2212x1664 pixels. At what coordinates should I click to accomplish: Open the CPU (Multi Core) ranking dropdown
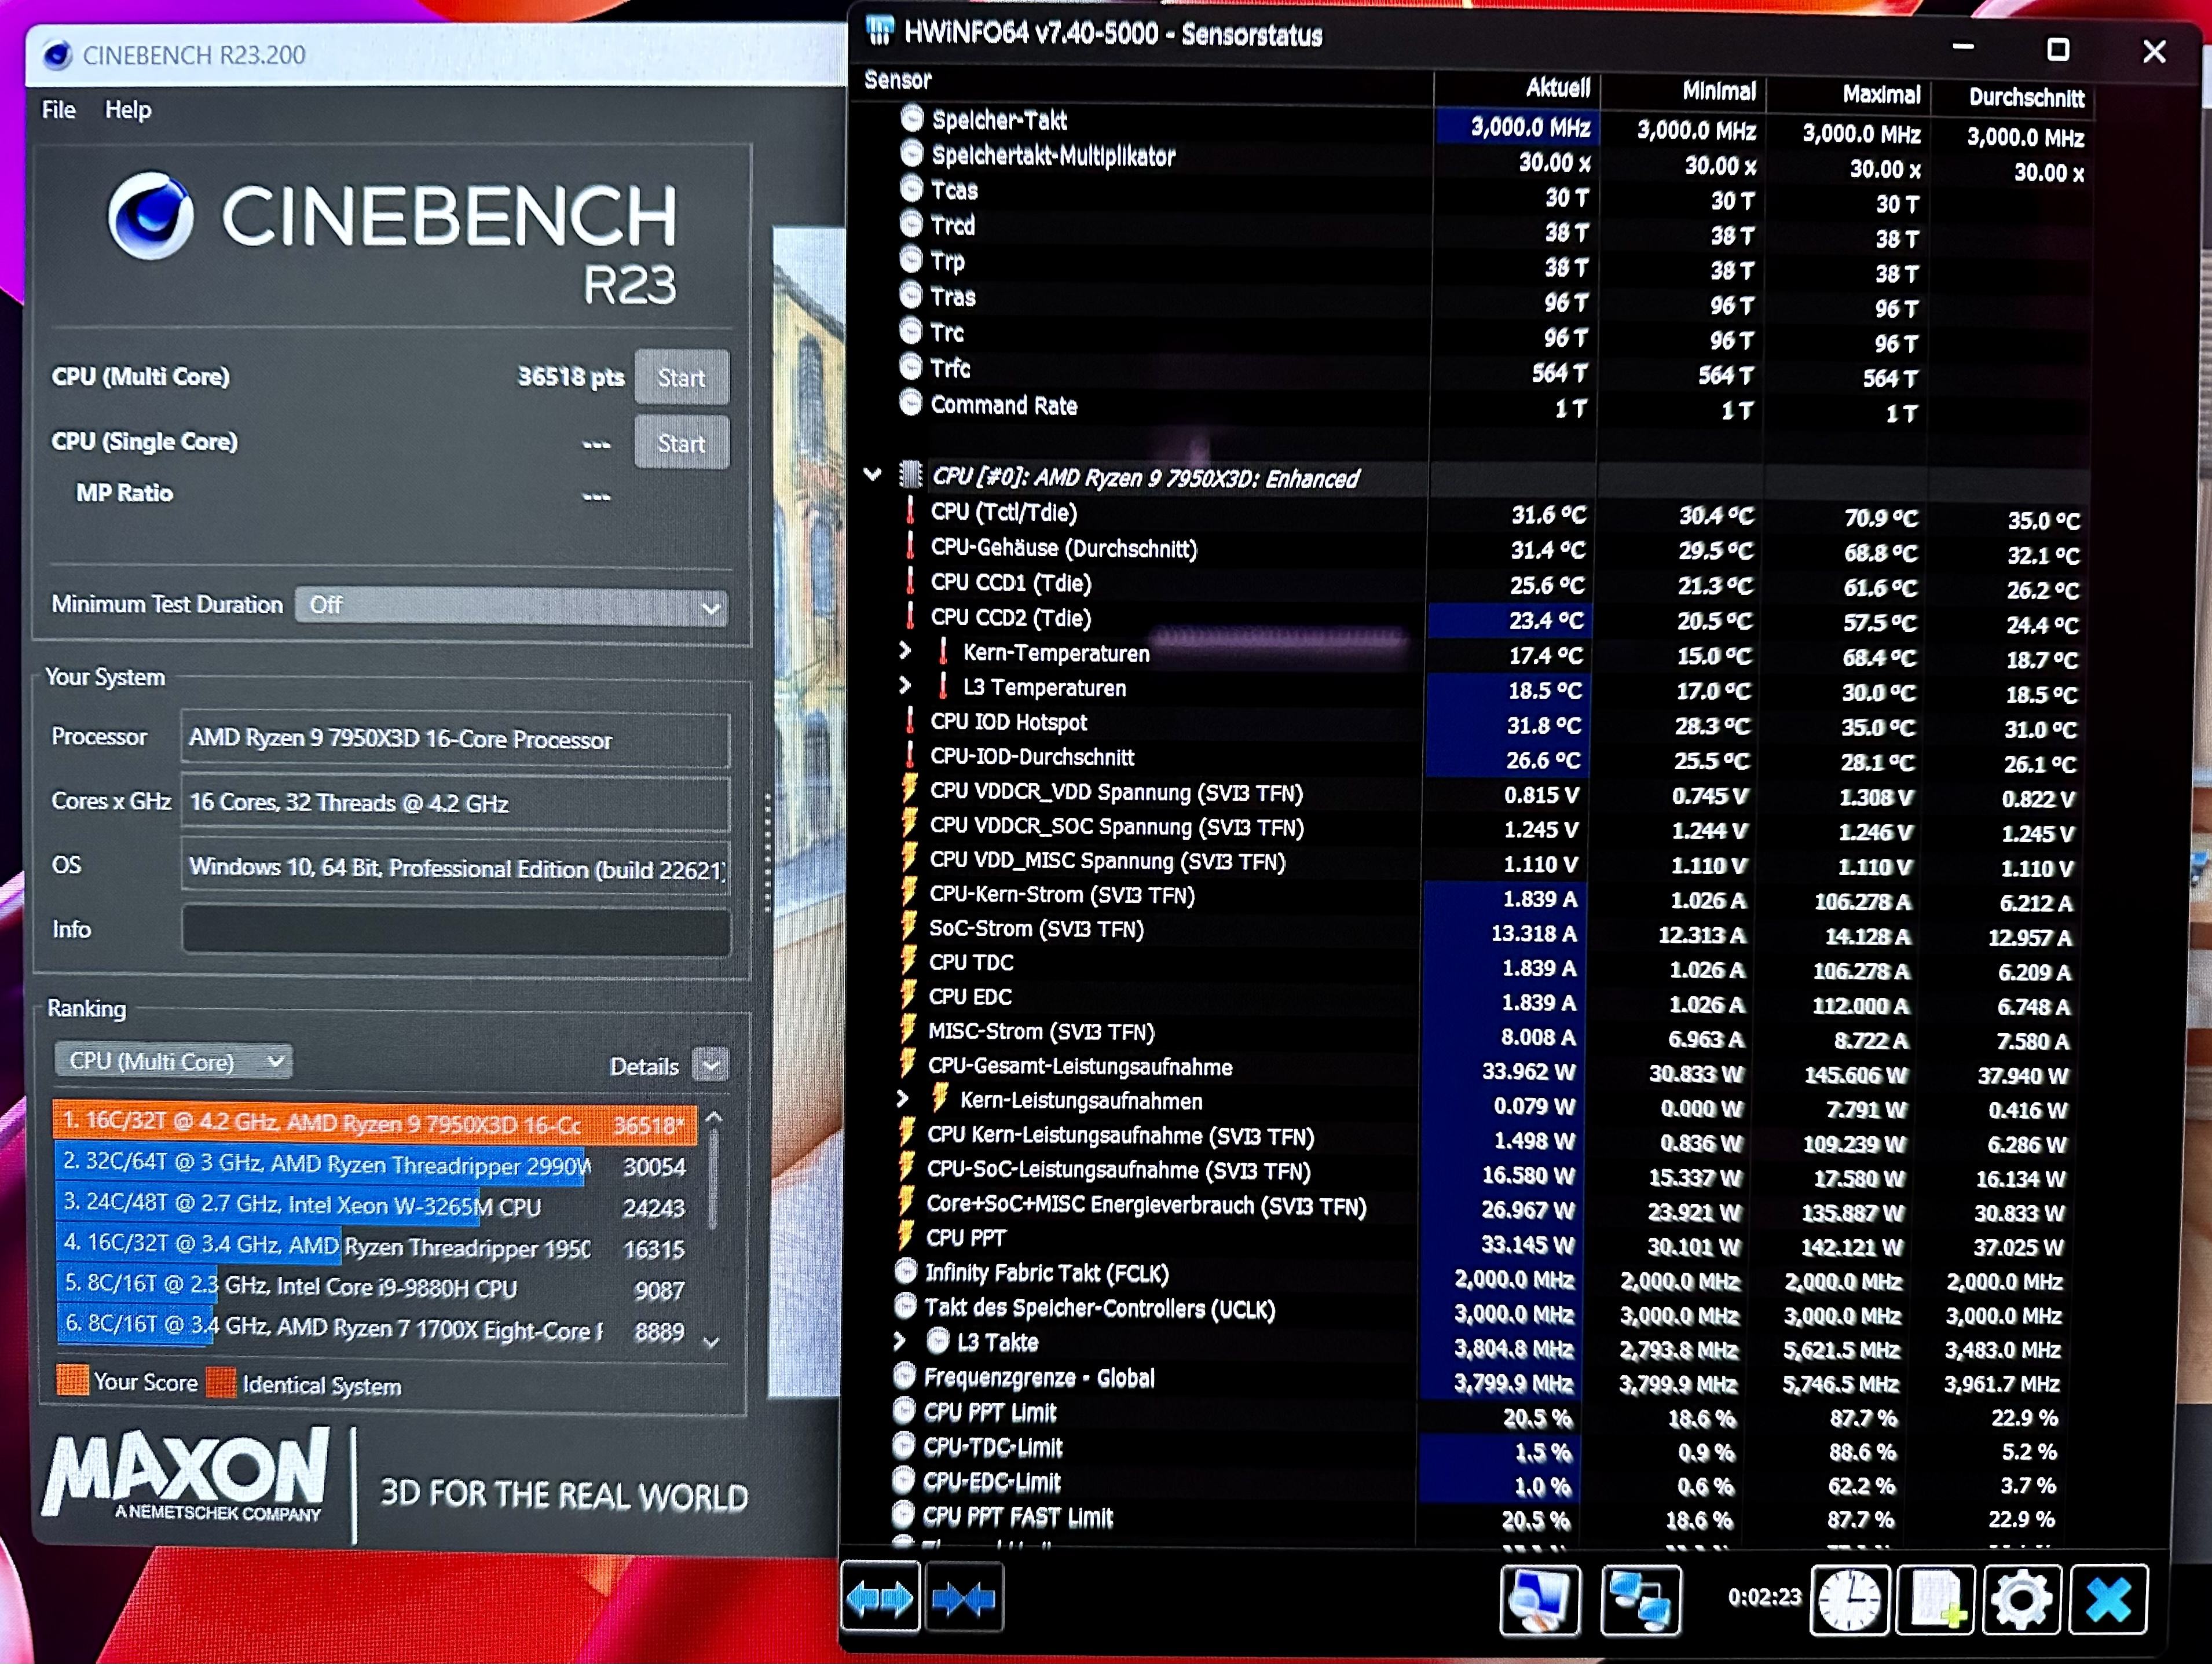coord(173,1061)
